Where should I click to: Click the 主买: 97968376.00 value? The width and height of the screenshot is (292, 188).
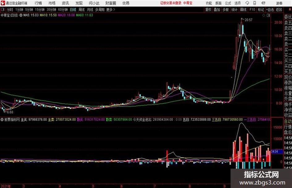pyautogui.click(x=34, y=119)
